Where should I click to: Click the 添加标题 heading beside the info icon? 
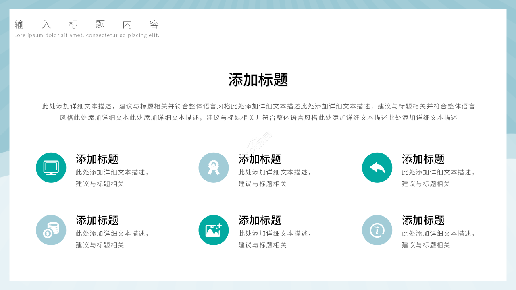[423, 220]
